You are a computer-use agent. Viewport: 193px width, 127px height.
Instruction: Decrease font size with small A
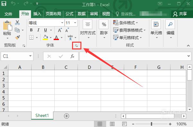tap(67, 30)
